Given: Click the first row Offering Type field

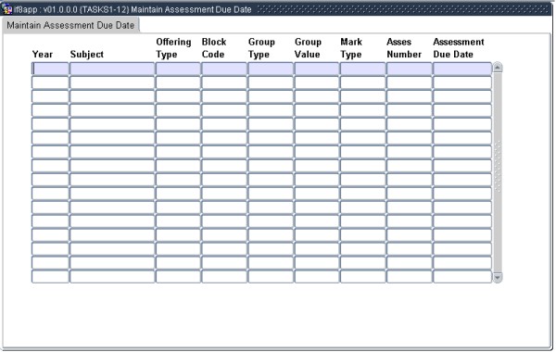Looking at the screenshot, I should [x=178, y=69].
